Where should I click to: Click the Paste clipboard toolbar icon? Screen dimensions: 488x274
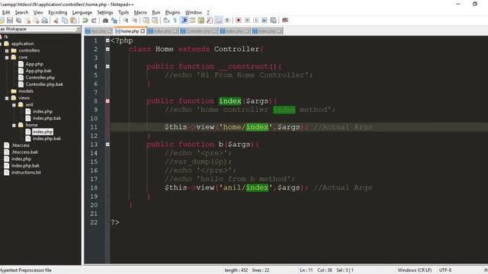click(73, 21)
